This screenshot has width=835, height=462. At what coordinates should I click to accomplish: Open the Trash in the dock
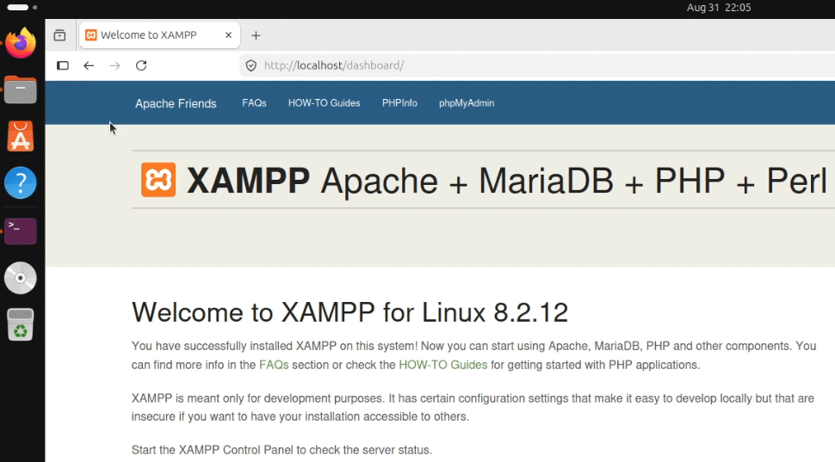tap(21, 324)
